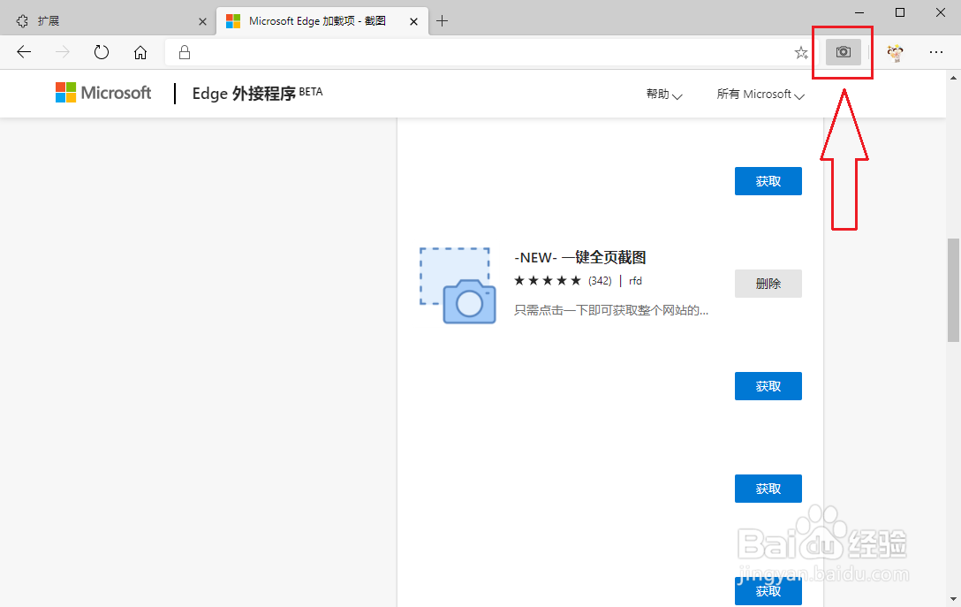Click the scrollbar up arrow
Screen dimensions: 961x607
[953, 78]
